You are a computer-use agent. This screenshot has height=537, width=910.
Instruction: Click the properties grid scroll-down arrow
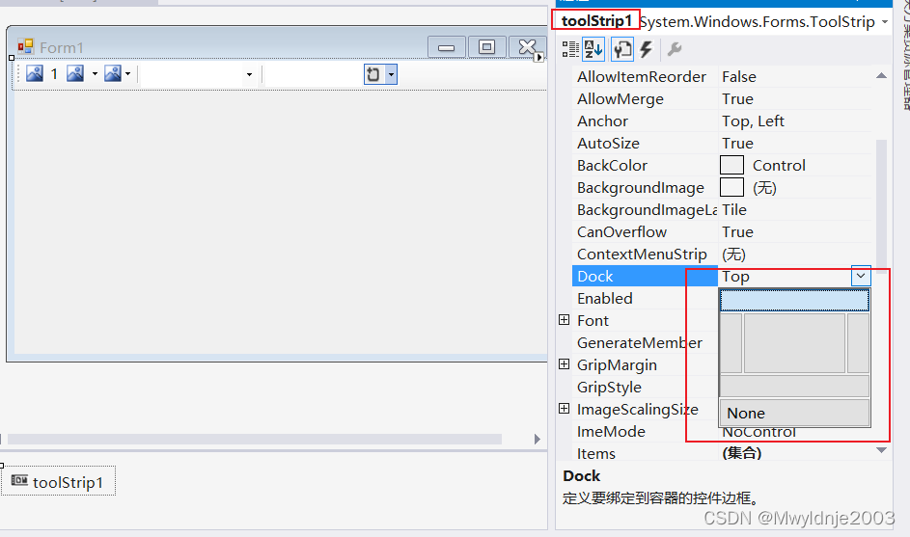881,450
